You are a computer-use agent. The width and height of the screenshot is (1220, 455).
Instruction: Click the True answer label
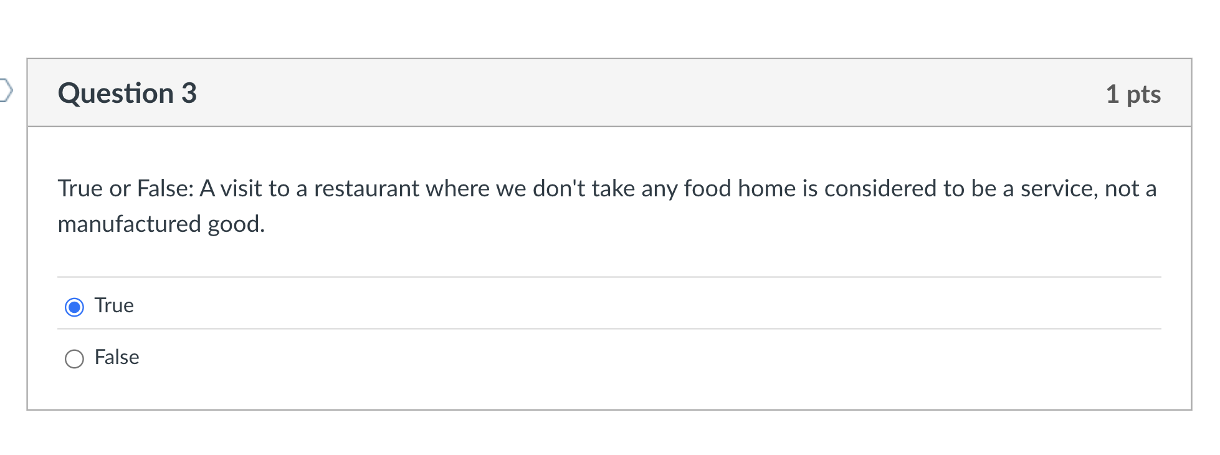coord(114,306)
